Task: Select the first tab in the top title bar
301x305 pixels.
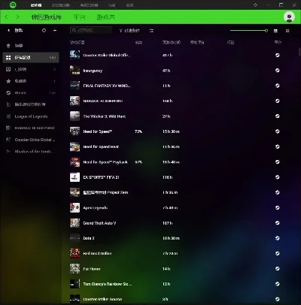Action: point(36,5)
